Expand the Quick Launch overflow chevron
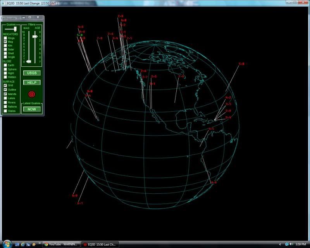310x248 pixels. pos(40,243)
